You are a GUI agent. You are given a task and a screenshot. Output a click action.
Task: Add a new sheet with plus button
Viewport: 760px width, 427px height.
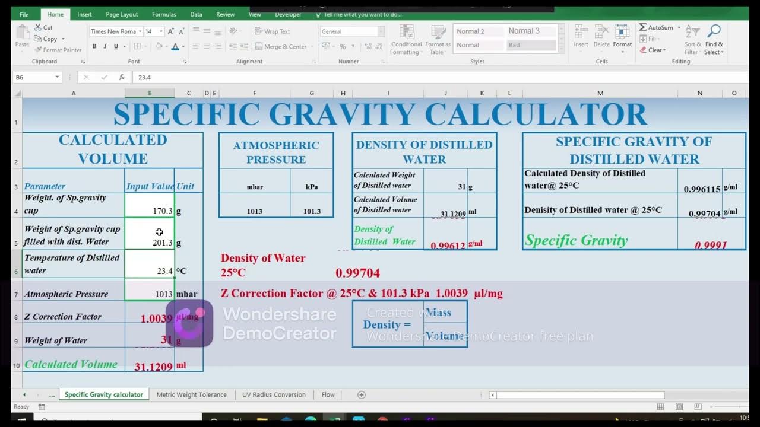coord(361,394)
